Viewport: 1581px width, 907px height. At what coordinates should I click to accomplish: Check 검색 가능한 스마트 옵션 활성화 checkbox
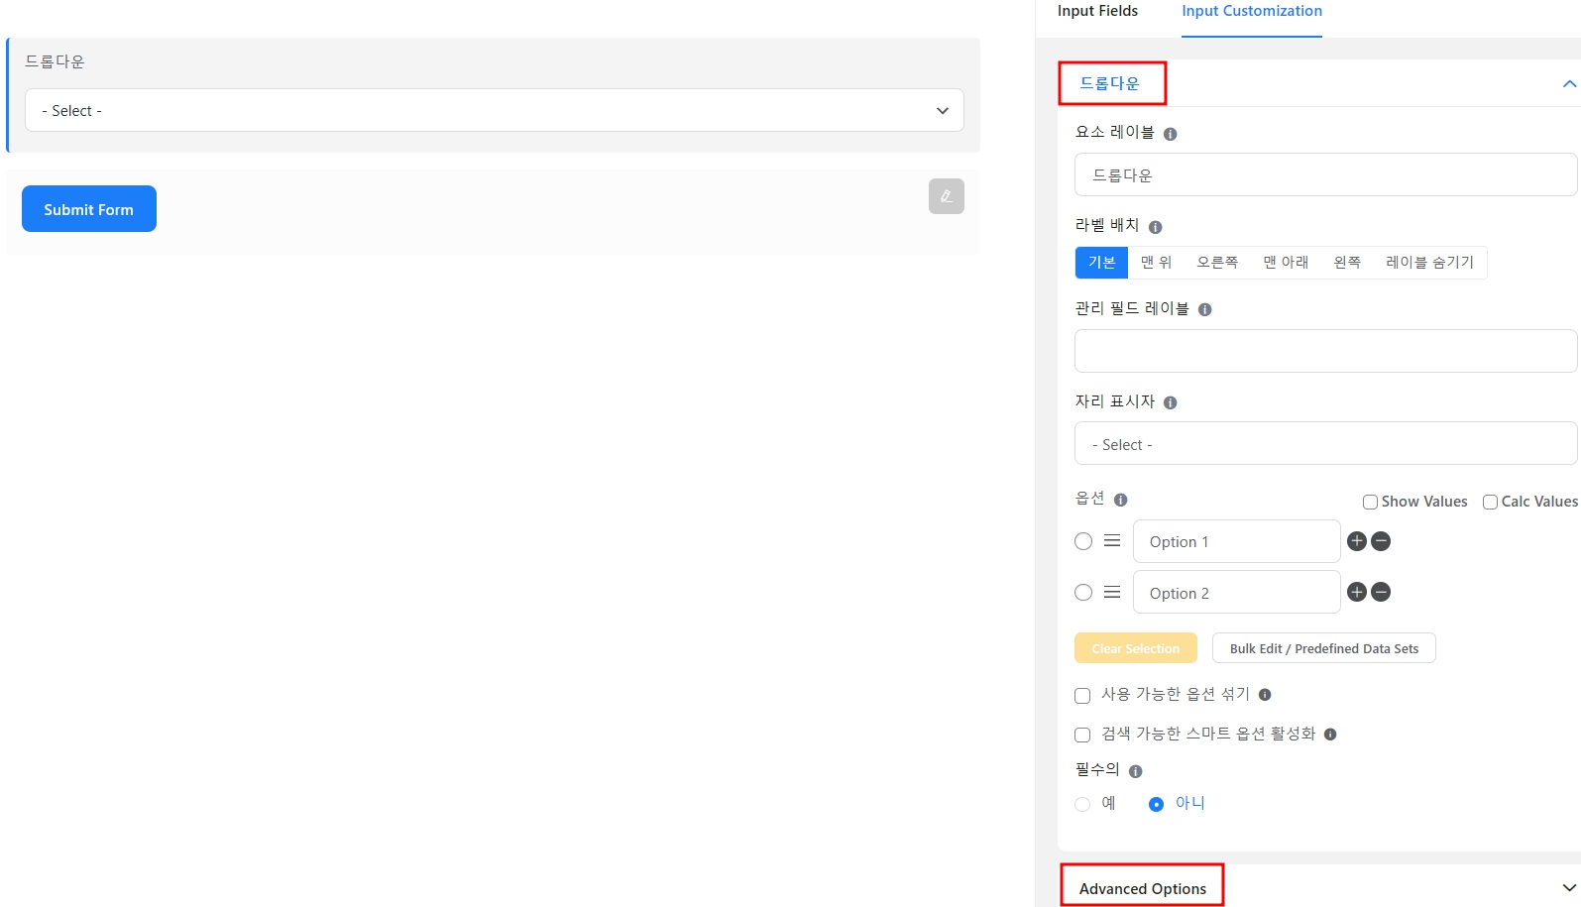click(x=1082, y=735)
